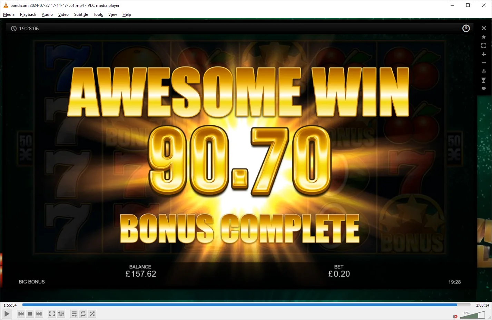Click the BET £0.20 value
Screen dimensions: 492x320
click(339, 274)
